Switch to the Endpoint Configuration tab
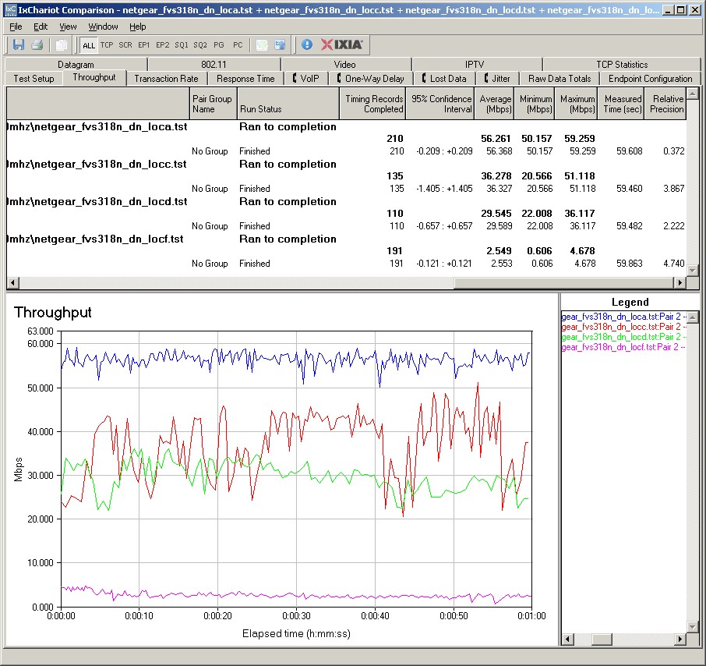Image resolution: width=706 pixels, height=666 pixels. point(650,79)
